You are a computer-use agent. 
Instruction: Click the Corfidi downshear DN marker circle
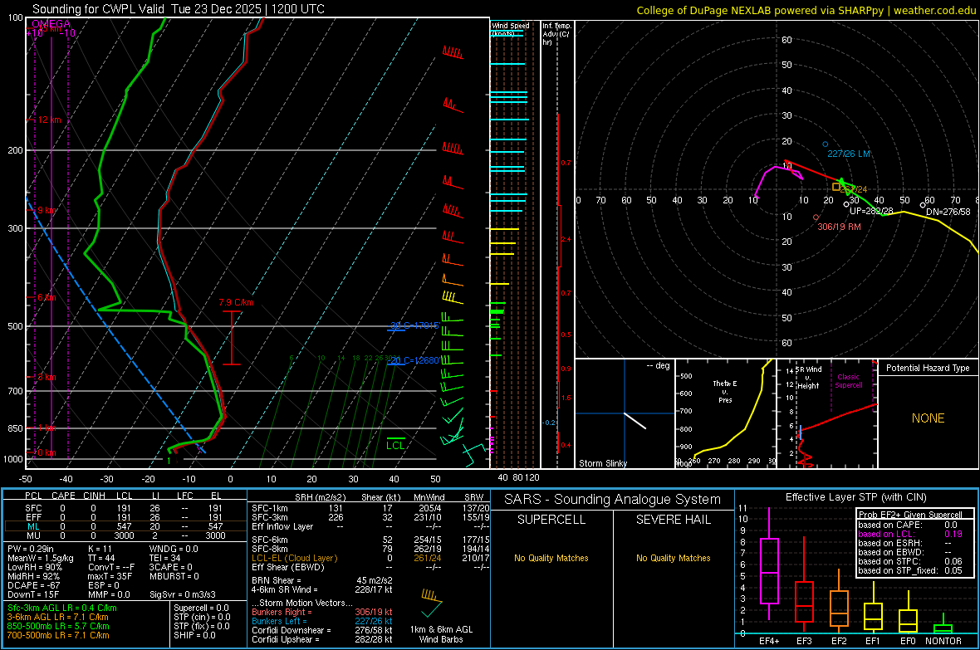(x=923, y=205)
